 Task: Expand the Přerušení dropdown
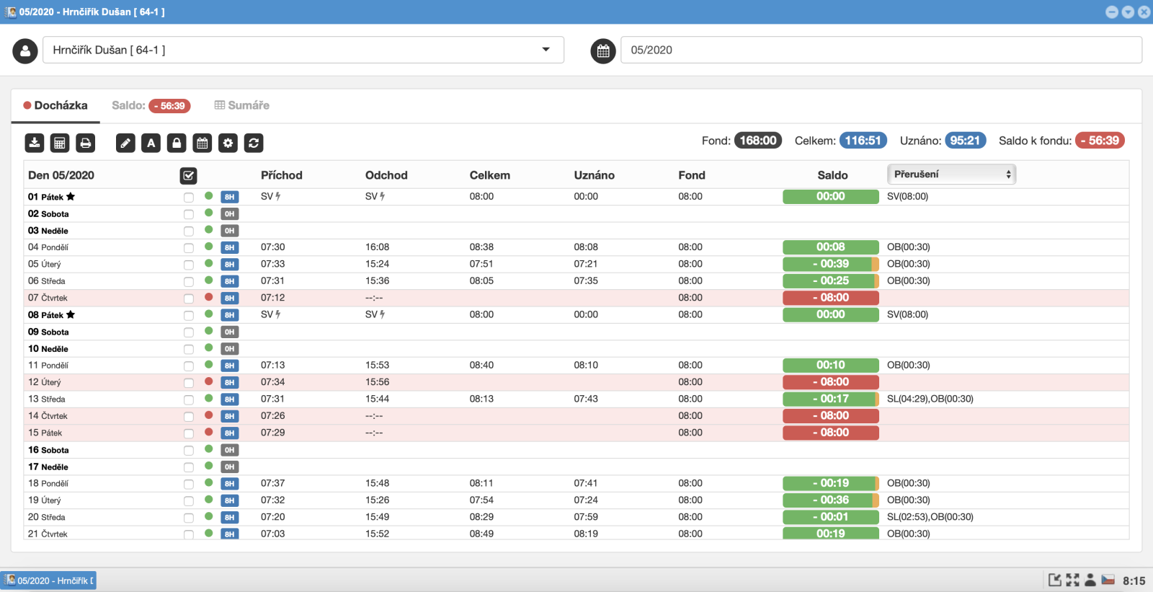pos(951,174)
